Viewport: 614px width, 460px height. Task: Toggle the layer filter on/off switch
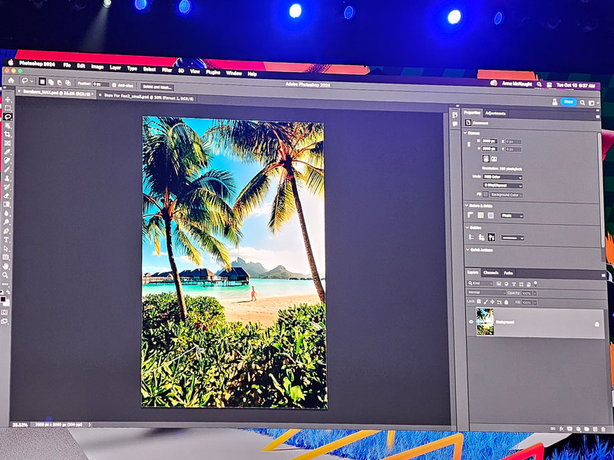(535, 284)
